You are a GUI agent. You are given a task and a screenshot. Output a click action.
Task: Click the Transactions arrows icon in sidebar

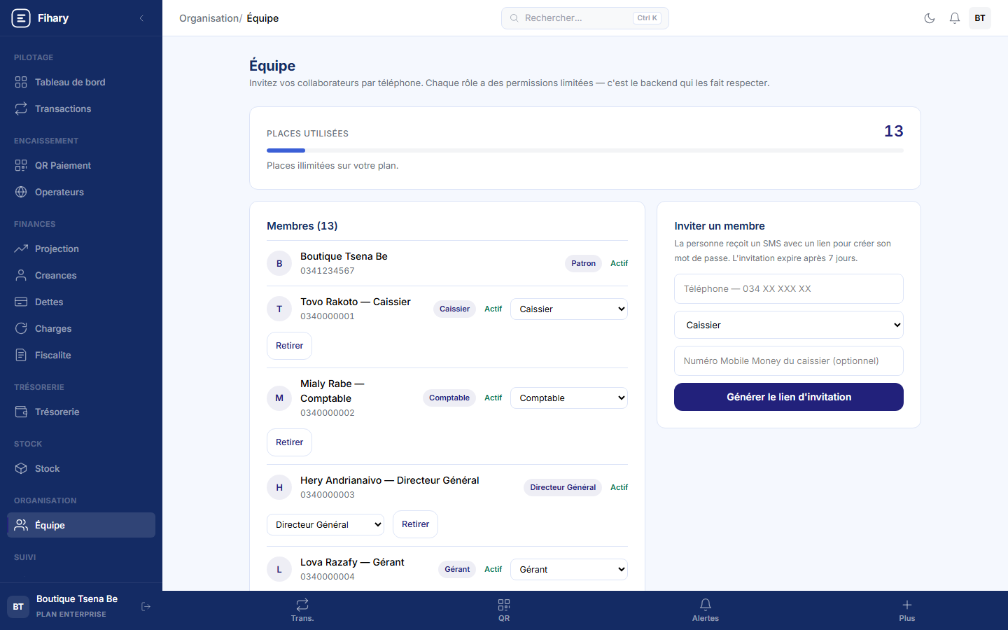click(21, 108)
